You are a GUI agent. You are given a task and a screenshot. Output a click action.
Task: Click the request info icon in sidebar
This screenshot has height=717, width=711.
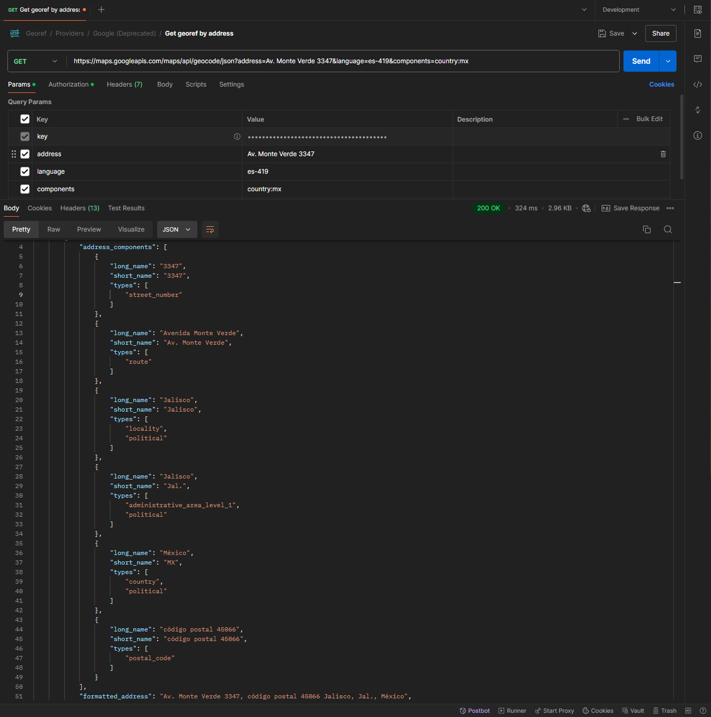pyautogui.click(x=698, y=135)
